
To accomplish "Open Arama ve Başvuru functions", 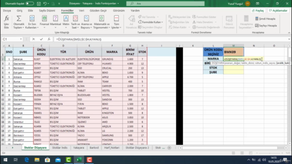I will point(86,22).
